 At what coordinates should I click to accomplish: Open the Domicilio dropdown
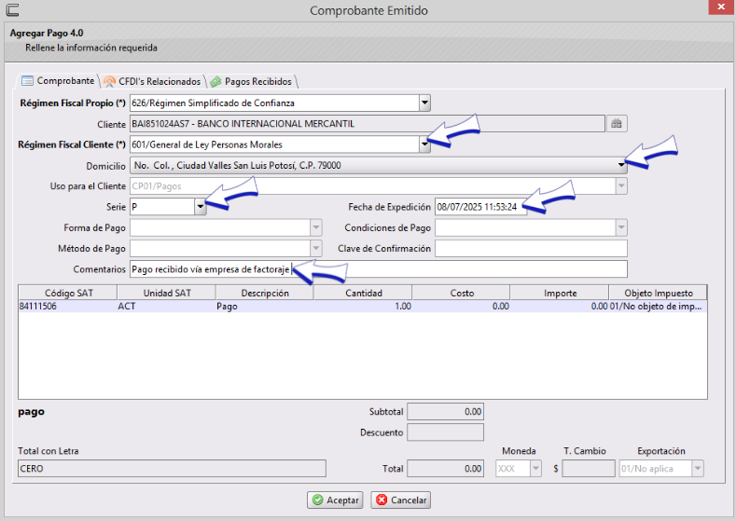(621, 165)
